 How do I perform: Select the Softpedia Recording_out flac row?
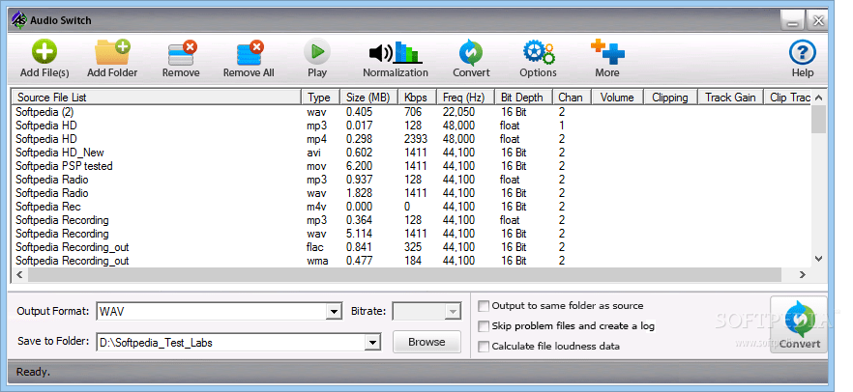(411, 247)
